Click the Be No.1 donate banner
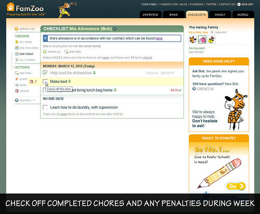Viewport: 260px width, 214px height. coord(219,168)
